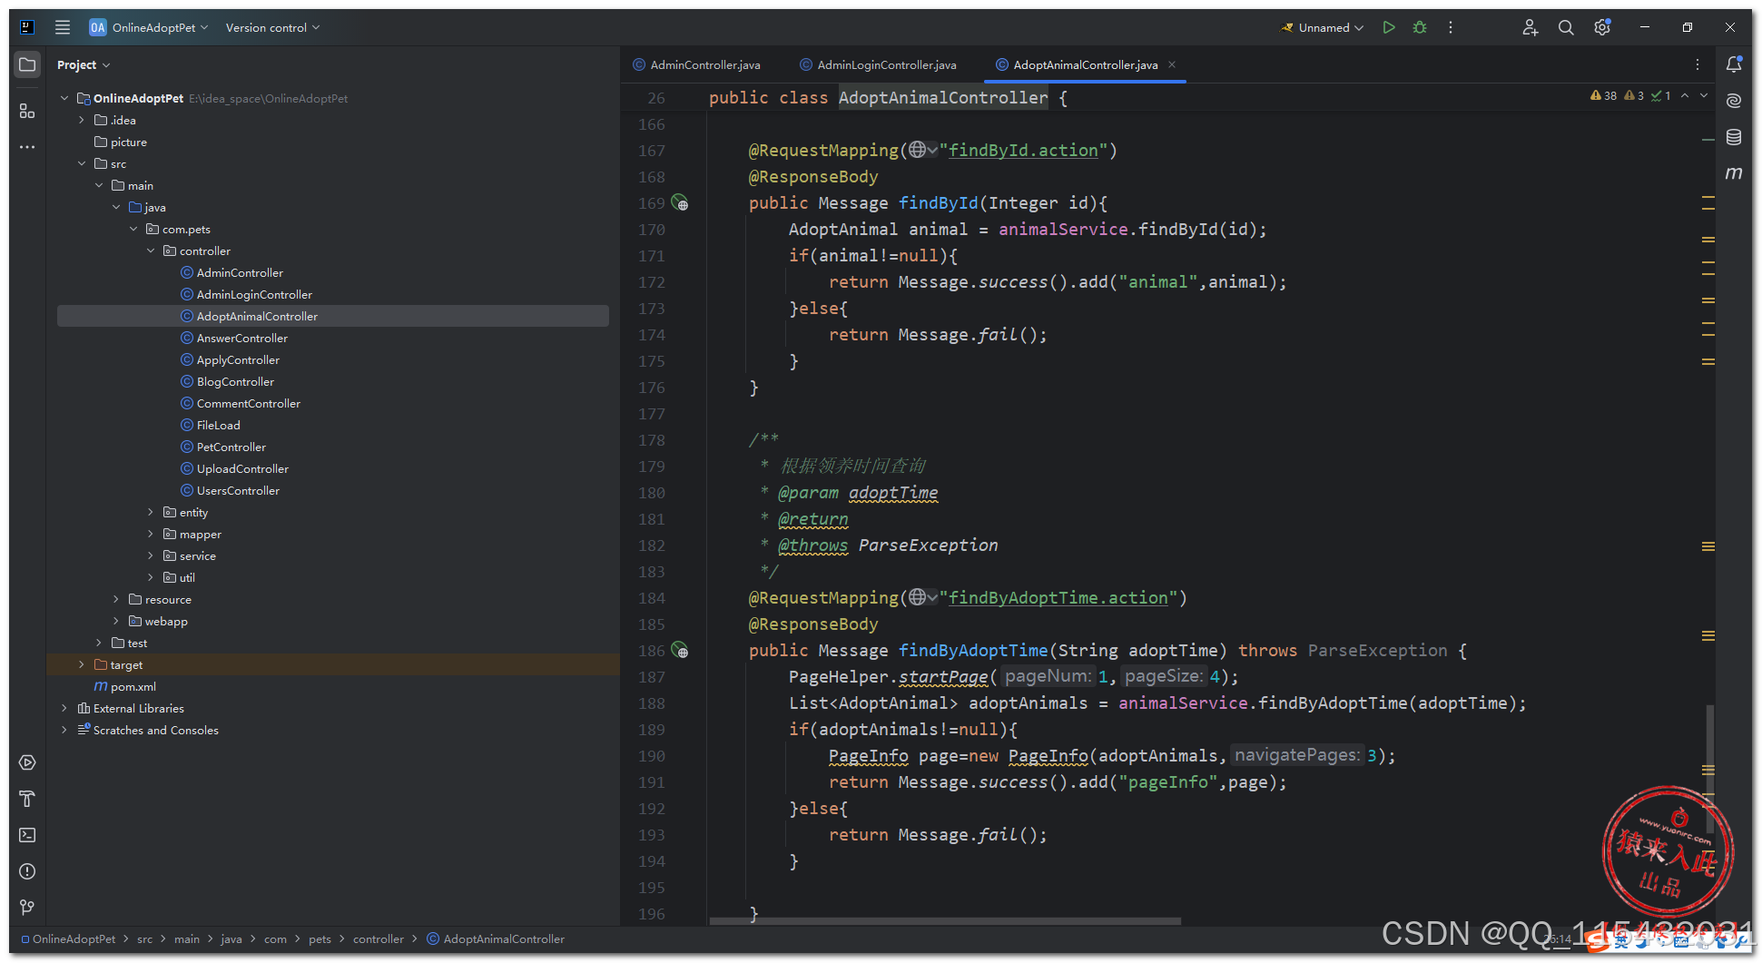The image size is (1762, 963).
Task: Open editor tabs options menu
Action: (1698, 64)
